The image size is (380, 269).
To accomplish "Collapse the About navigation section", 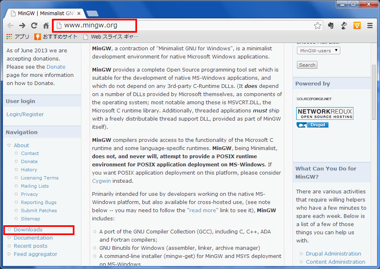I will 9,145.
